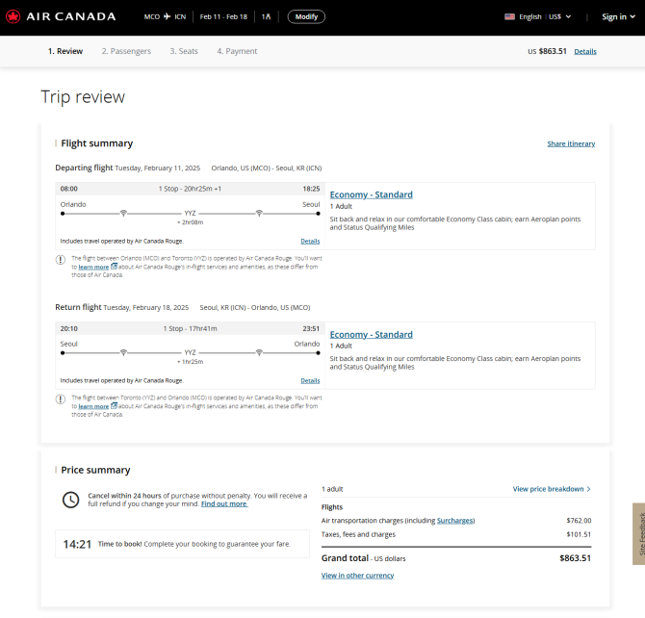Click the 14:21 booking countdown timer
The width and height of the screenshot is (645, 618).
[77, 544]
